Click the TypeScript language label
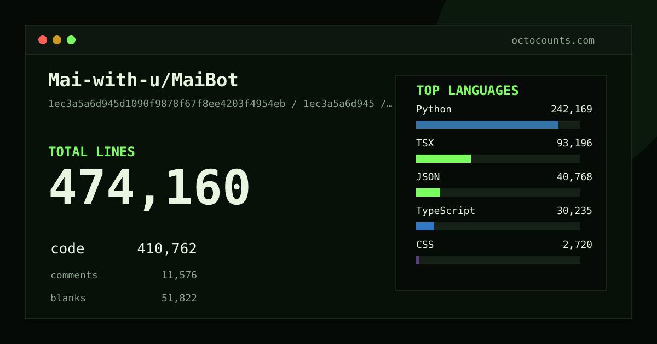Screen dimensions: 657x344 (x=446, y=211)
